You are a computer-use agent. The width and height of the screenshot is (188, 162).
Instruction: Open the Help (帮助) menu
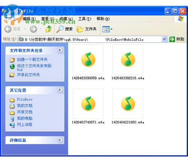[103, 19]
